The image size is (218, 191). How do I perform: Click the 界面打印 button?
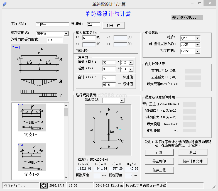pos(159,161)
